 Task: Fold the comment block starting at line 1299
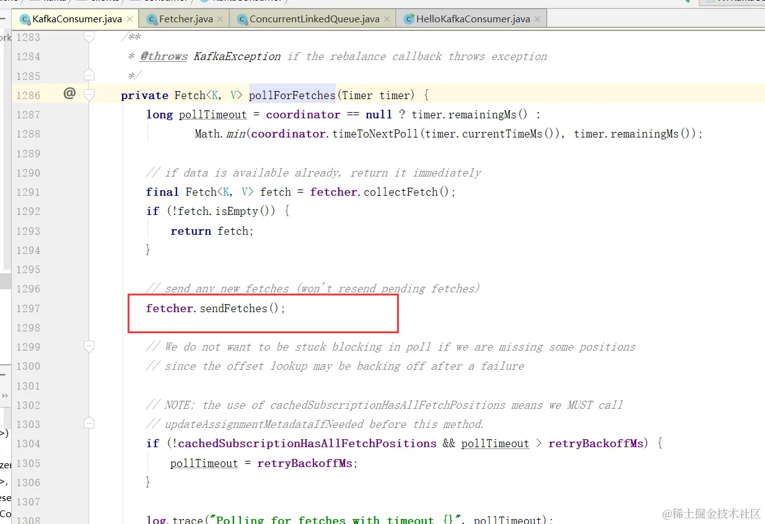pyautogui.click(x=89, y=346)
